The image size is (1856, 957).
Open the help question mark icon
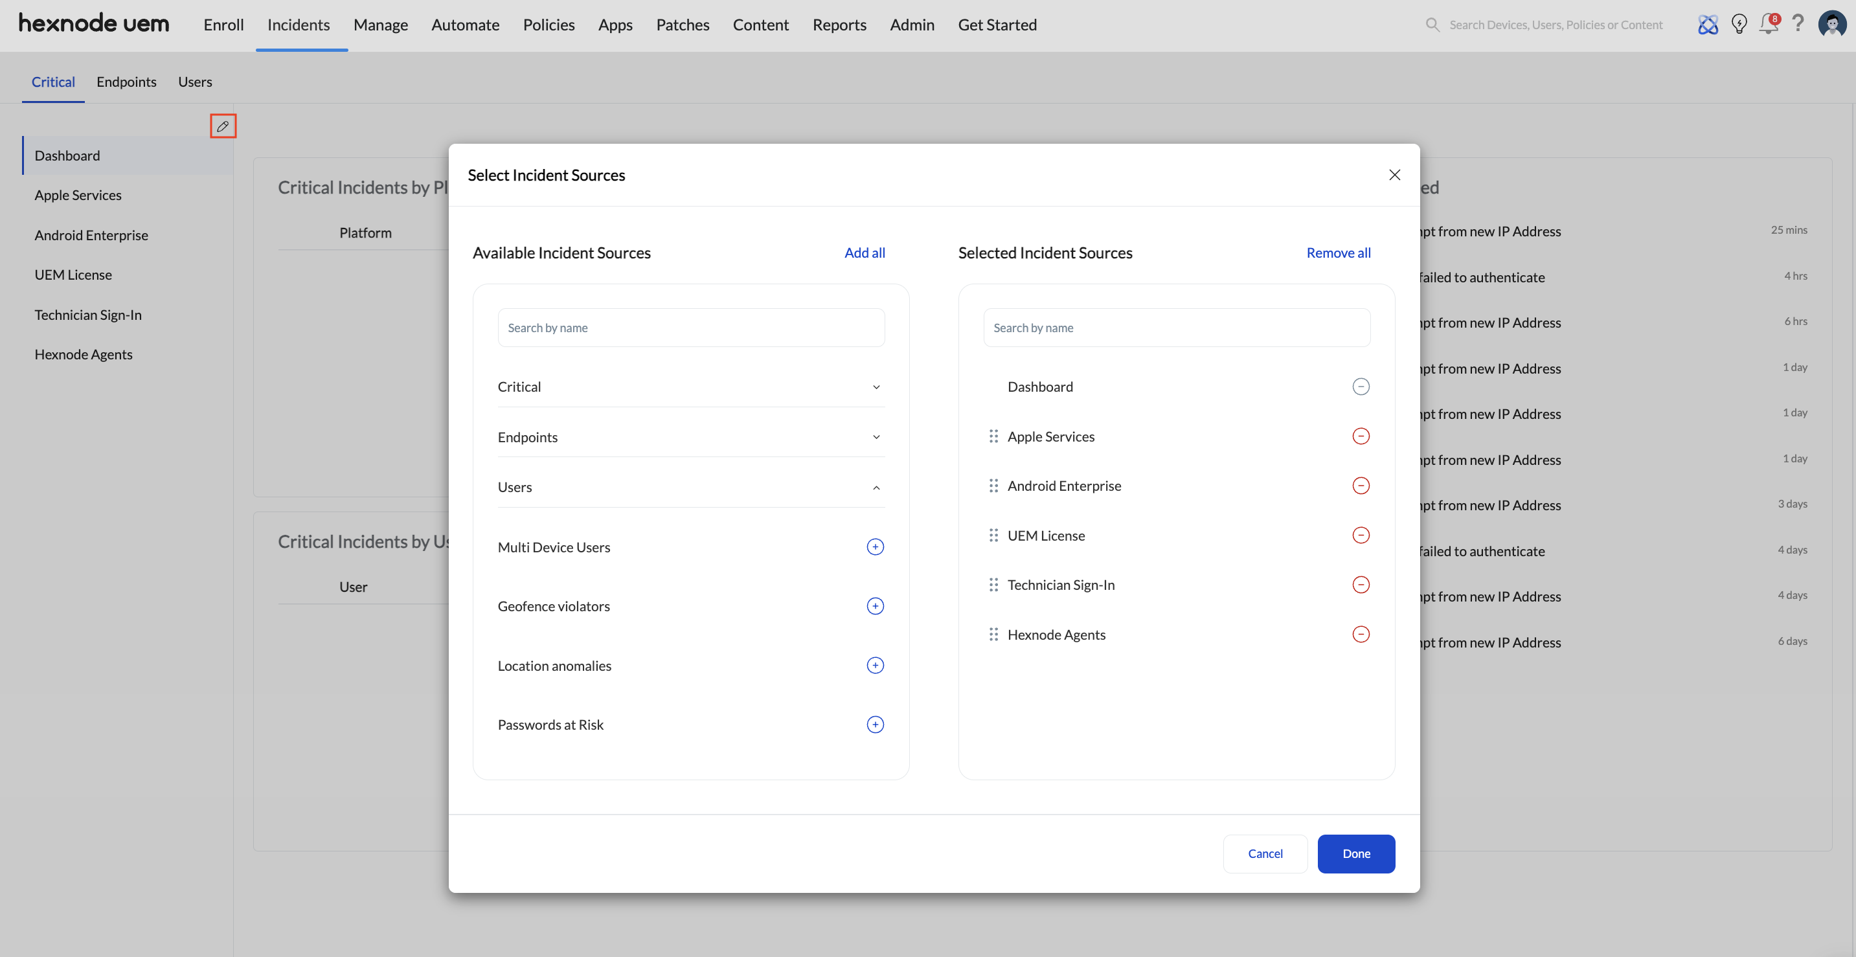(x=1798, y=24)
